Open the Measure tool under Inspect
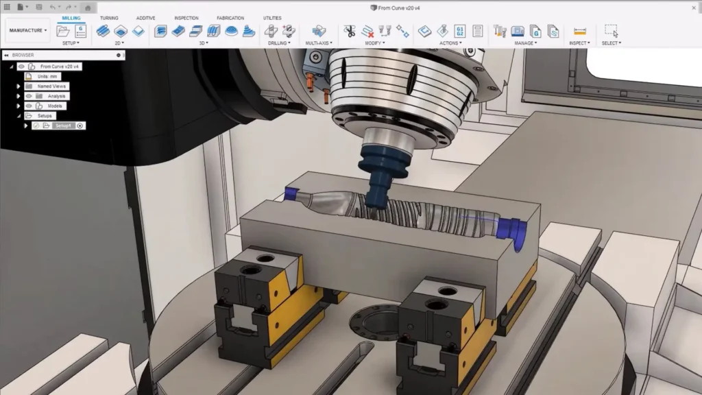 click(x=579, y=31)
